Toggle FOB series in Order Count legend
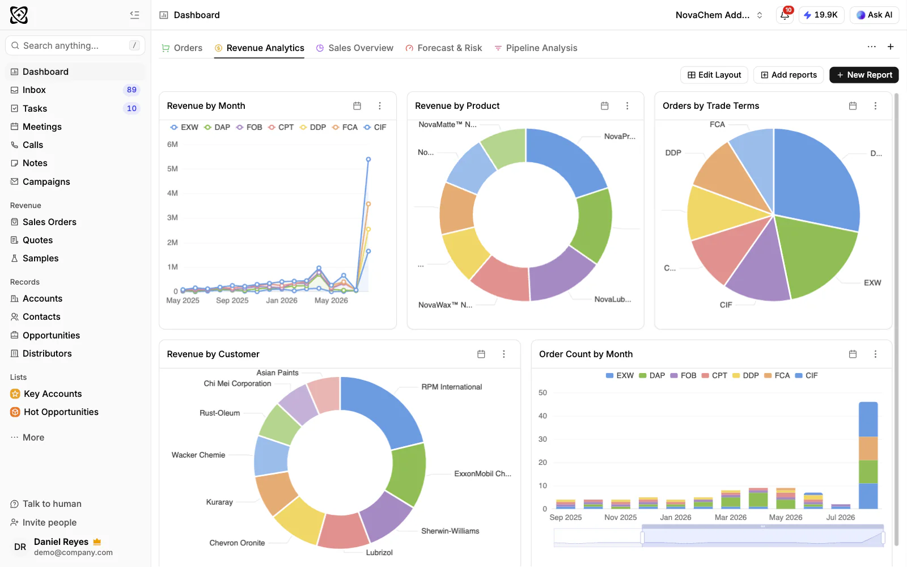The height and width of the screenshot is (567, 907). (x=683, y=376)
